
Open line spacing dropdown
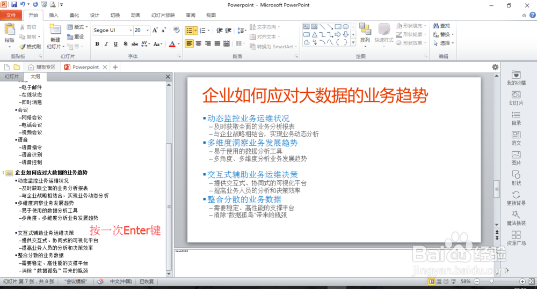pyautogui.click(x=242, y=31)
